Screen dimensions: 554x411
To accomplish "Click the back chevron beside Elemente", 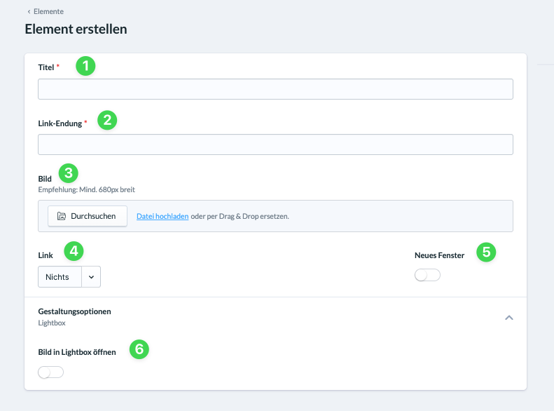I will (x=29, y=12).
